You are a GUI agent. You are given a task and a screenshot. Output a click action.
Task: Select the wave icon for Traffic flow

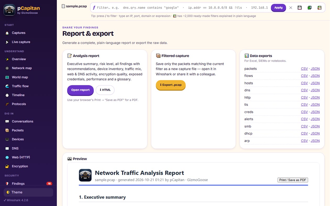pyautogui.click(x=7, y=86)
